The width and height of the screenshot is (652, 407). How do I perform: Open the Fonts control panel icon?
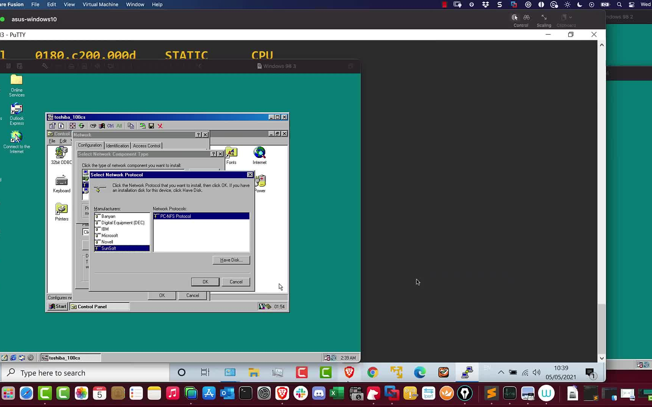(231, 156)
